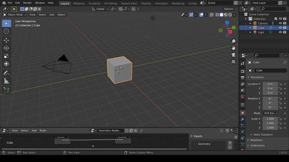Select the Select Box tool
The width and height of the screenshot is (289, 162).
tap(6, 23)
